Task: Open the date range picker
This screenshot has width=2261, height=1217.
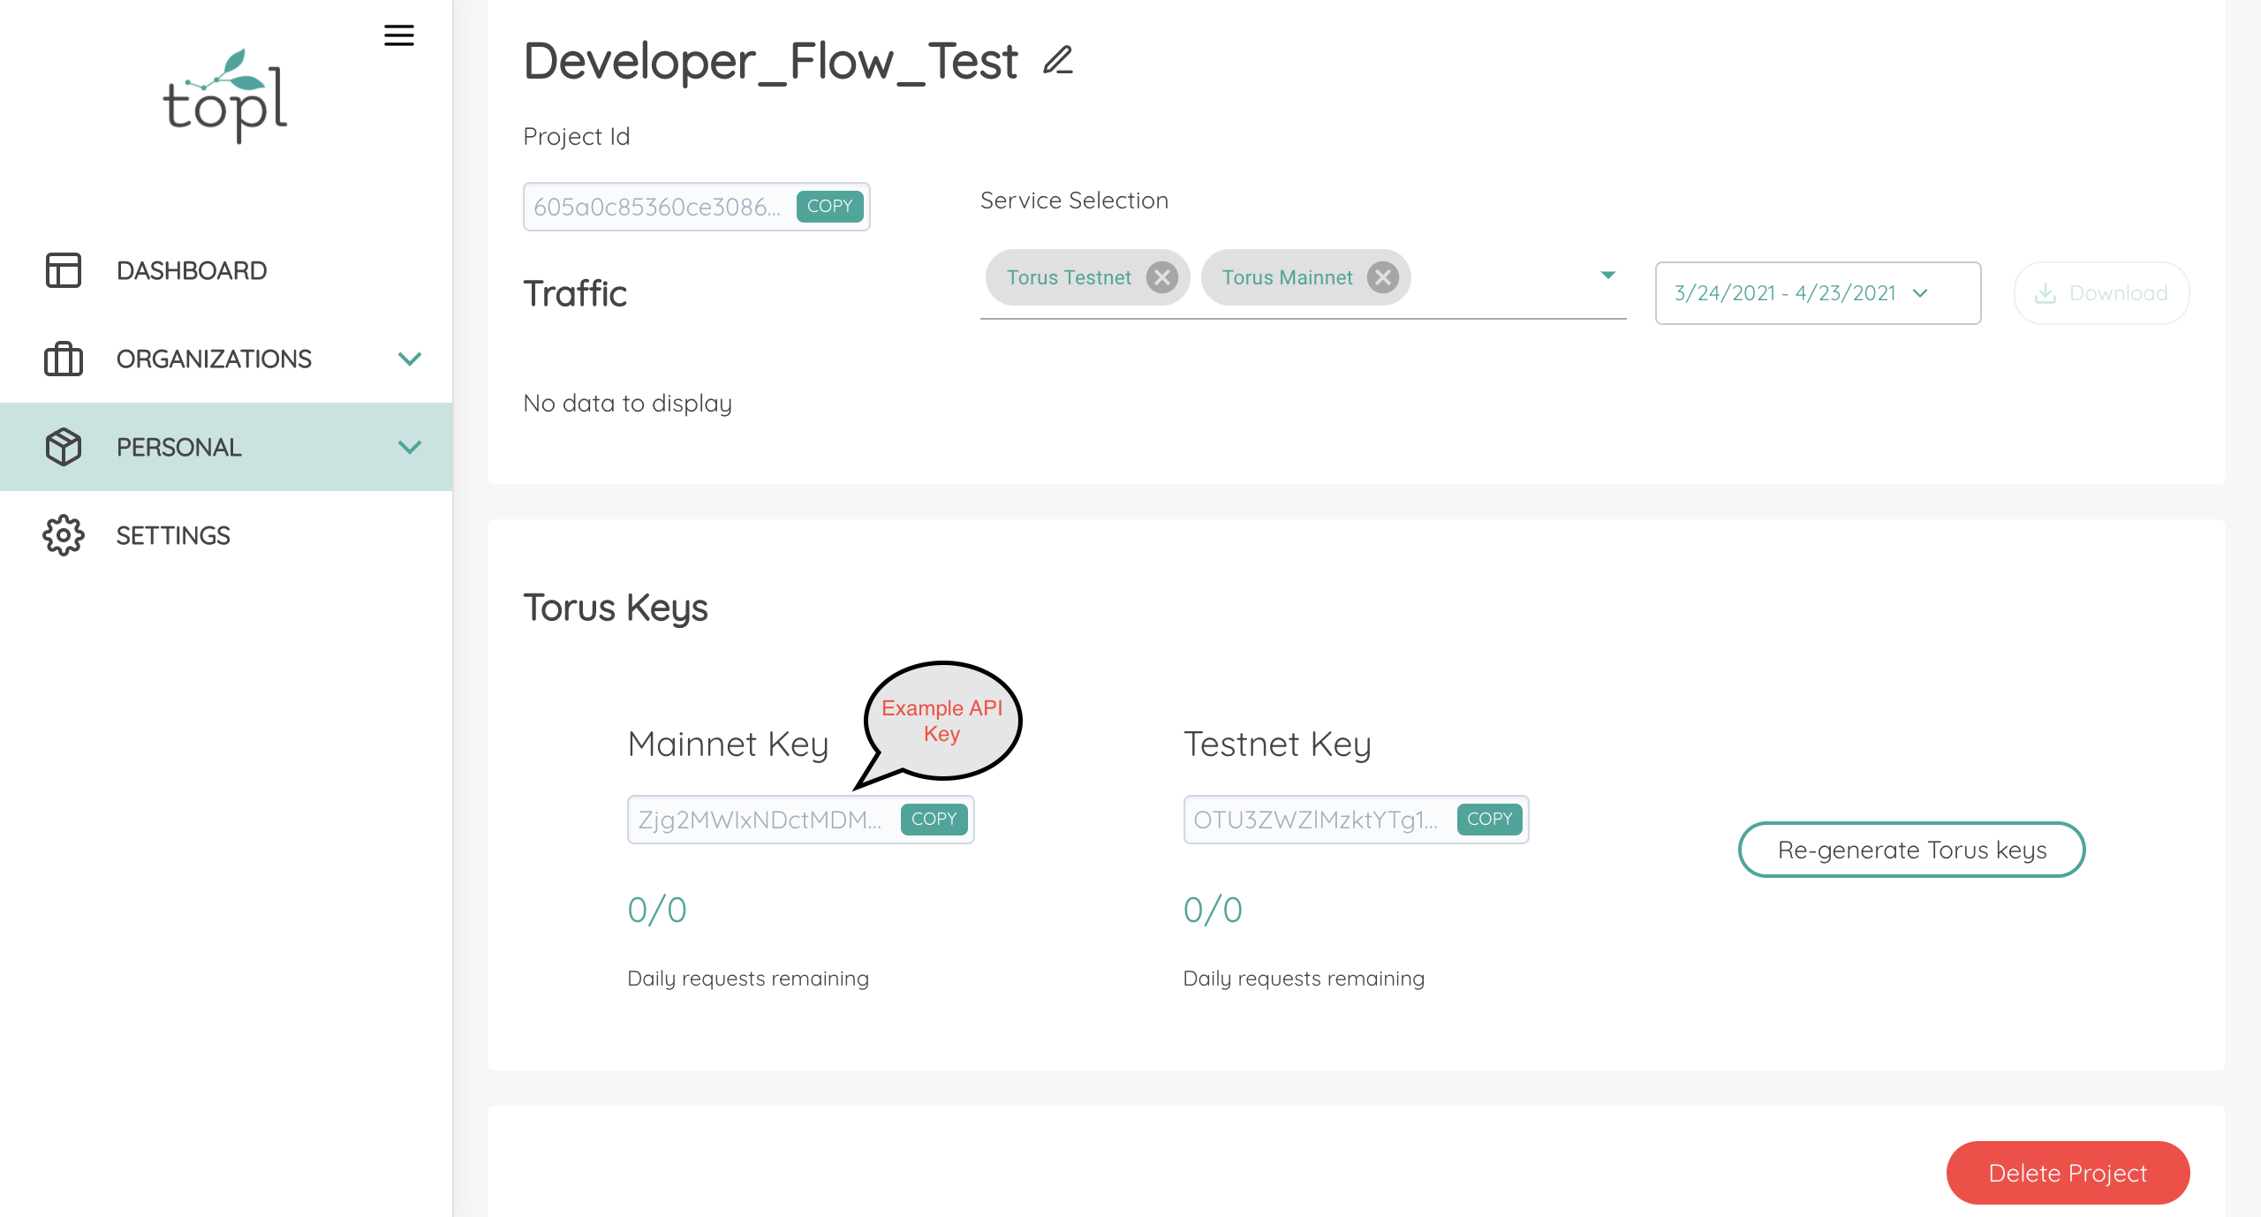Action: tap(1817, 293)
